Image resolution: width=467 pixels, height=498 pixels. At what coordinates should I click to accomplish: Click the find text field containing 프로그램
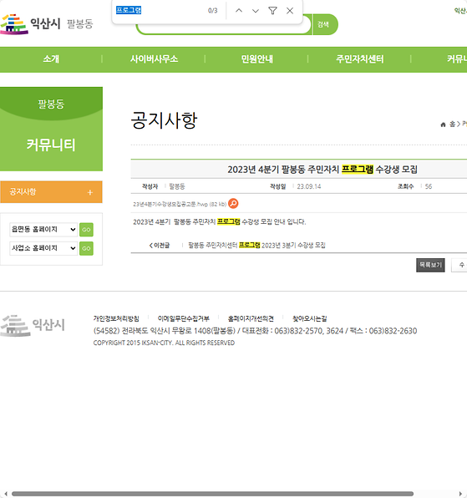click(159, 11)
